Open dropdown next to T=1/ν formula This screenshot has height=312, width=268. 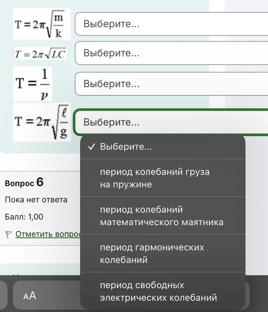tap(171, 84)
